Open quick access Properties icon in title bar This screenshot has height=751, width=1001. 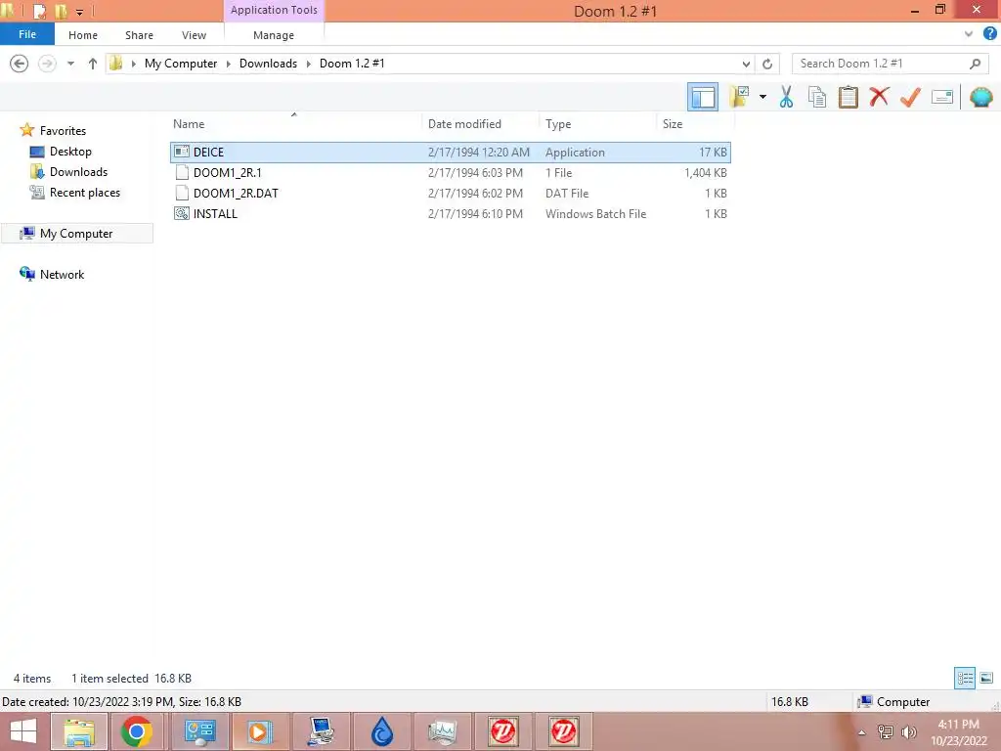[39, 11]
